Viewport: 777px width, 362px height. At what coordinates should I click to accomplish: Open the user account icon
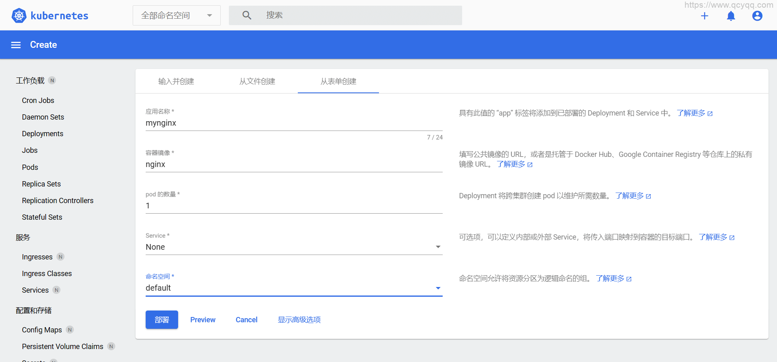[757, 16]
